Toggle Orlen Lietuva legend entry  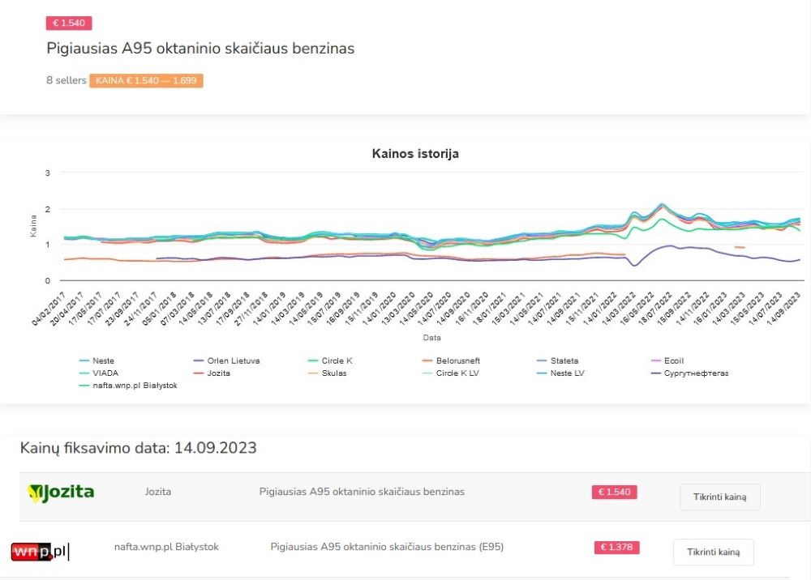click(226, 360)
